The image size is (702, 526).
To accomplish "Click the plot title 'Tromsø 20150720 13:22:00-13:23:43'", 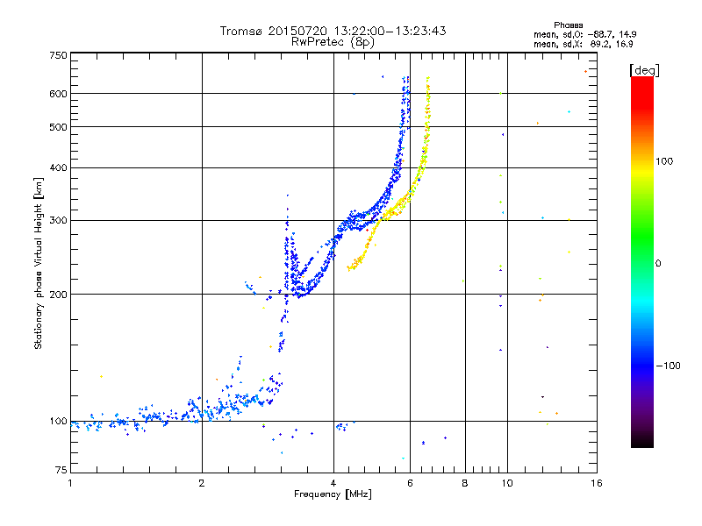I will [x=333, y=31].
